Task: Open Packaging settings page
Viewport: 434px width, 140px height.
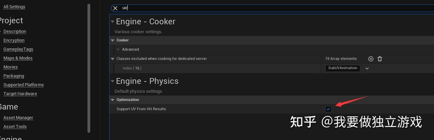Action: [x=14, y=76]
